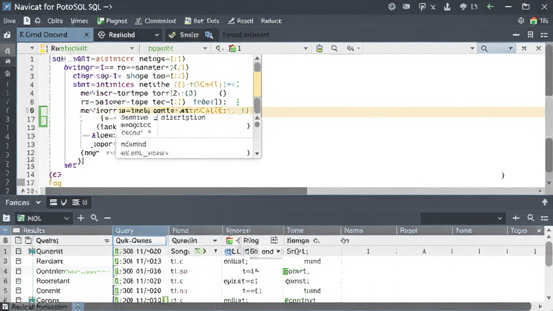Click the chat bubble icon in the title bar
Screen dimensions: 553x311
pos(463,6)
